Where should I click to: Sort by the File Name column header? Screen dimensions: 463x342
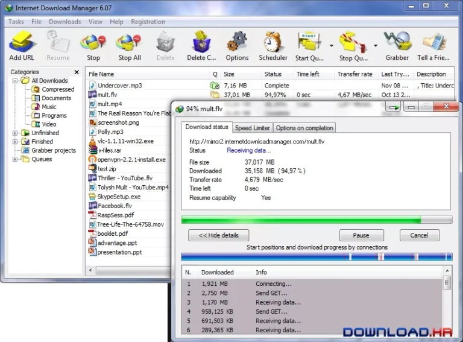[x=148, y=74]
